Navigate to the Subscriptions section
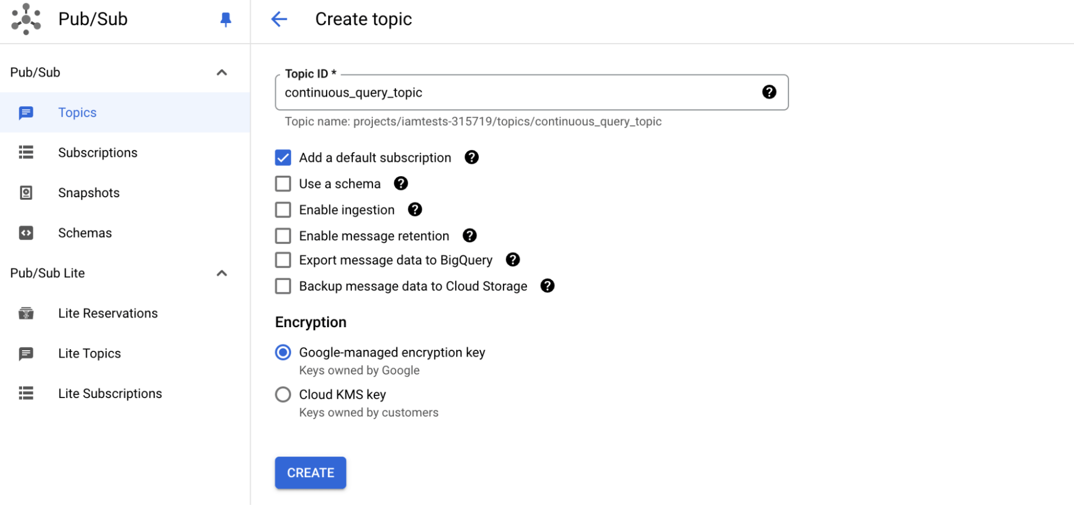Viewport: 1074px width, 505px height. 97,153
